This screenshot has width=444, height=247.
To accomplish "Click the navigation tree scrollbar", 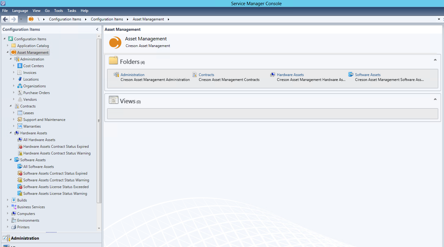I will point(99,121).
